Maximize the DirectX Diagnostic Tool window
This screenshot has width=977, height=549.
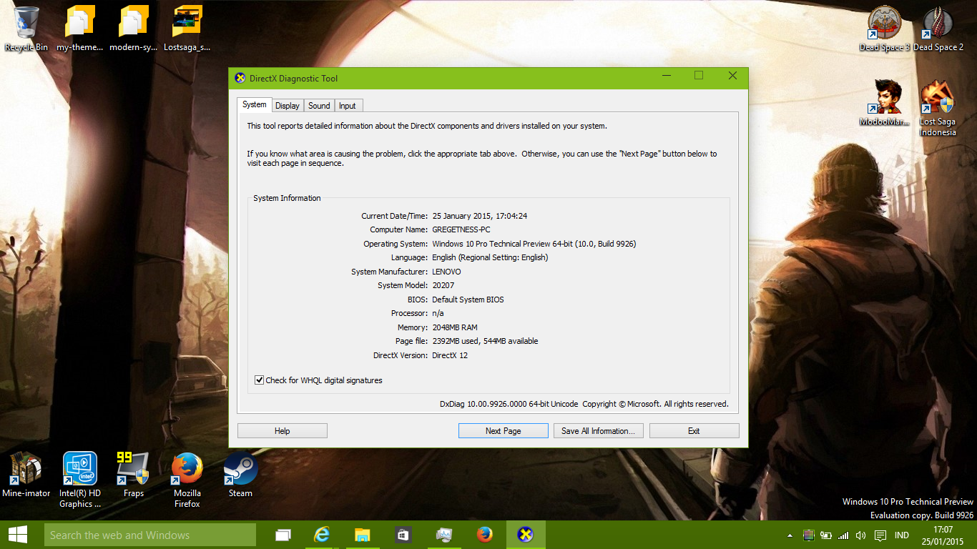(x=699, y=76)
